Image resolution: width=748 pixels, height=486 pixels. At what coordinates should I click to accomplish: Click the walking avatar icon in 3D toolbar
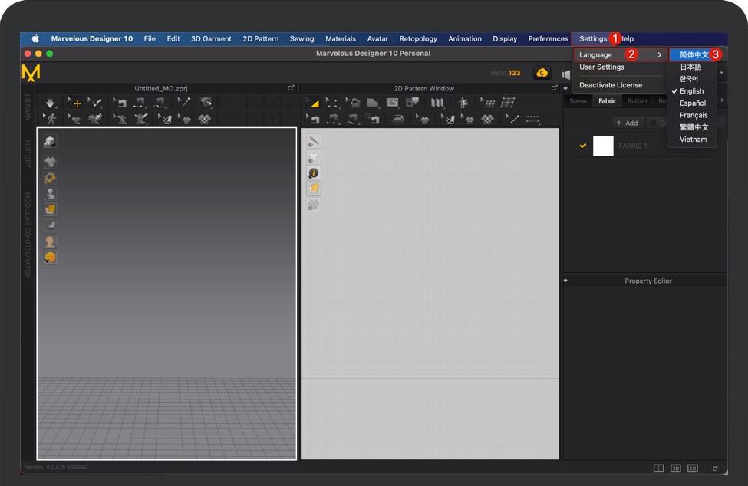(x=51, y=119)
